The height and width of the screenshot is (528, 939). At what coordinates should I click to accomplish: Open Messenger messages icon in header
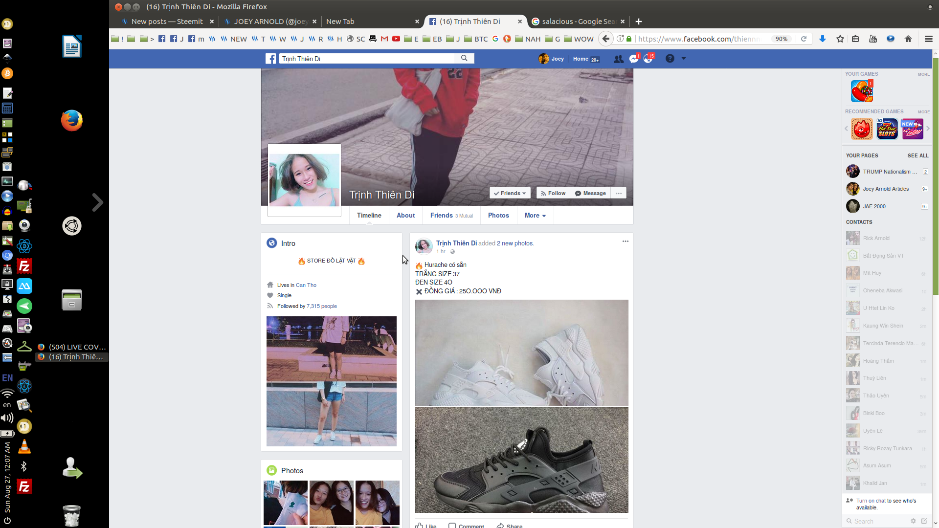click(x=634, y=59)
